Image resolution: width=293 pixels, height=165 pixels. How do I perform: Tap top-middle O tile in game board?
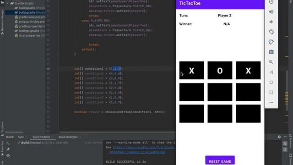coord(220,70)
